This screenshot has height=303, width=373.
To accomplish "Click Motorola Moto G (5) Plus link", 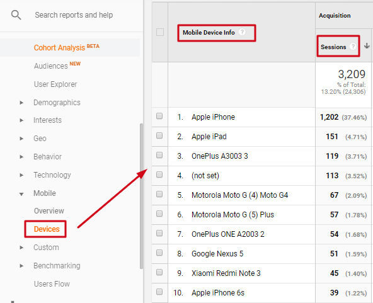I will 233,215.
